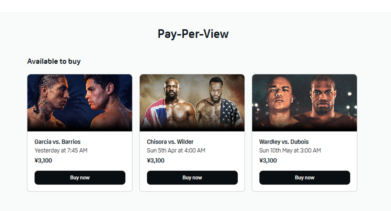Click the "Yesterday at 7:45 AM" date text
This screenshot has width=391, height=211.
[61, 150]
